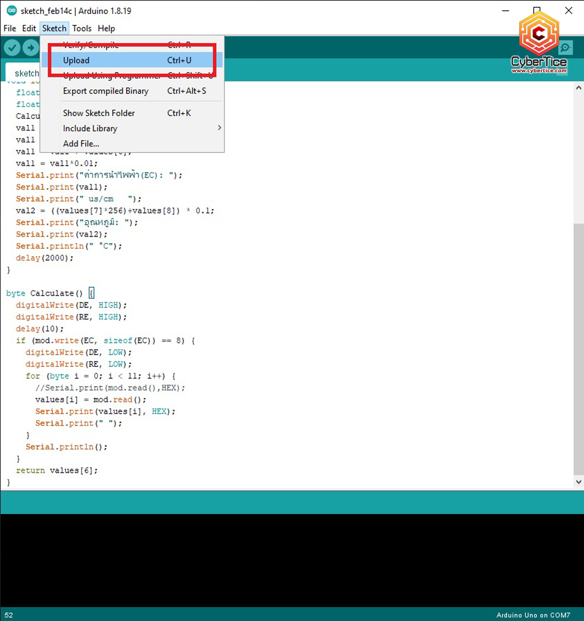Click the line "Serial.print(values[i], HEX);"
The image size is (584, 621).
pos(105,412)
